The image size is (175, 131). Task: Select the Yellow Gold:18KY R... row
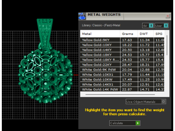122,60
